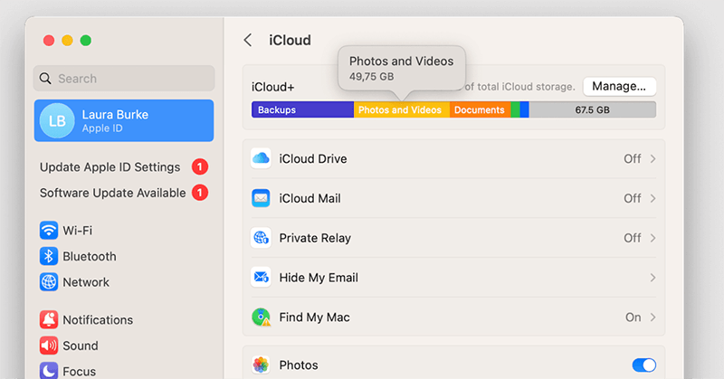Click the search magnifier icon
This screenshot has width=724, height=379.
coord(45,79)
